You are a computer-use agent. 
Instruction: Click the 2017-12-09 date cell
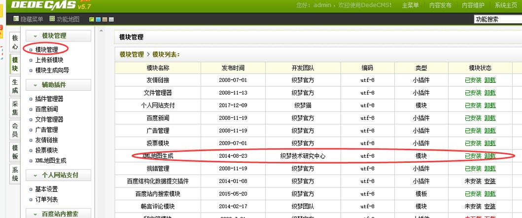pyautogui.click(x=233, y=106)
